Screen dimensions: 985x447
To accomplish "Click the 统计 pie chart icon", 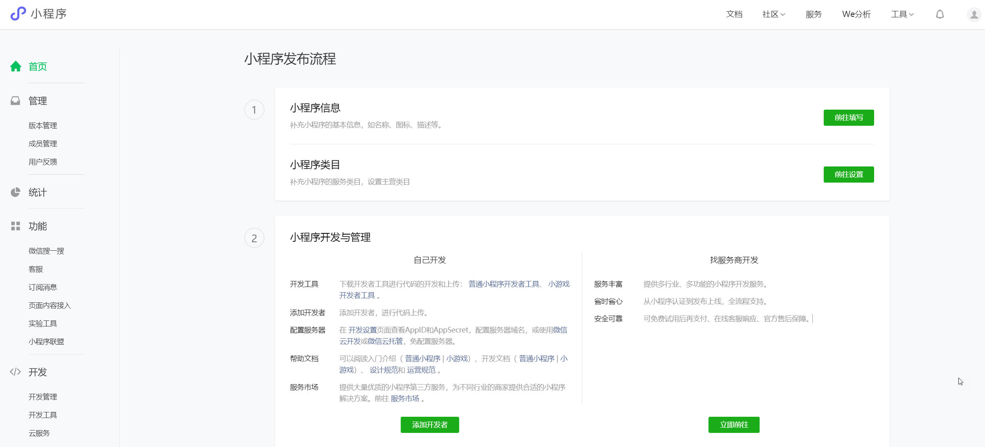I will (15, 192).
